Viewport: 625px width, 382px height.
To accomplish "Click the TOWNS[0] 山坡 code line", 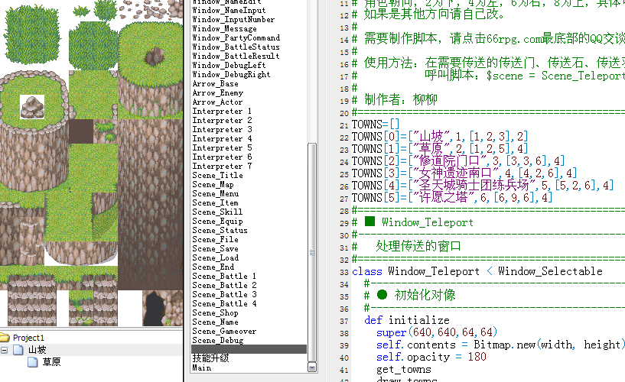I will coord(440,137).
